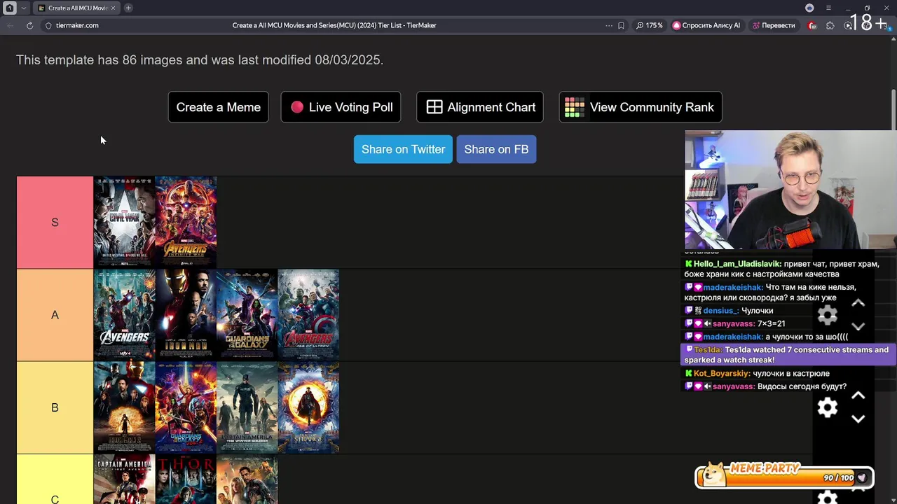Open the extensions puzzle icon

[x=830, y=25]
